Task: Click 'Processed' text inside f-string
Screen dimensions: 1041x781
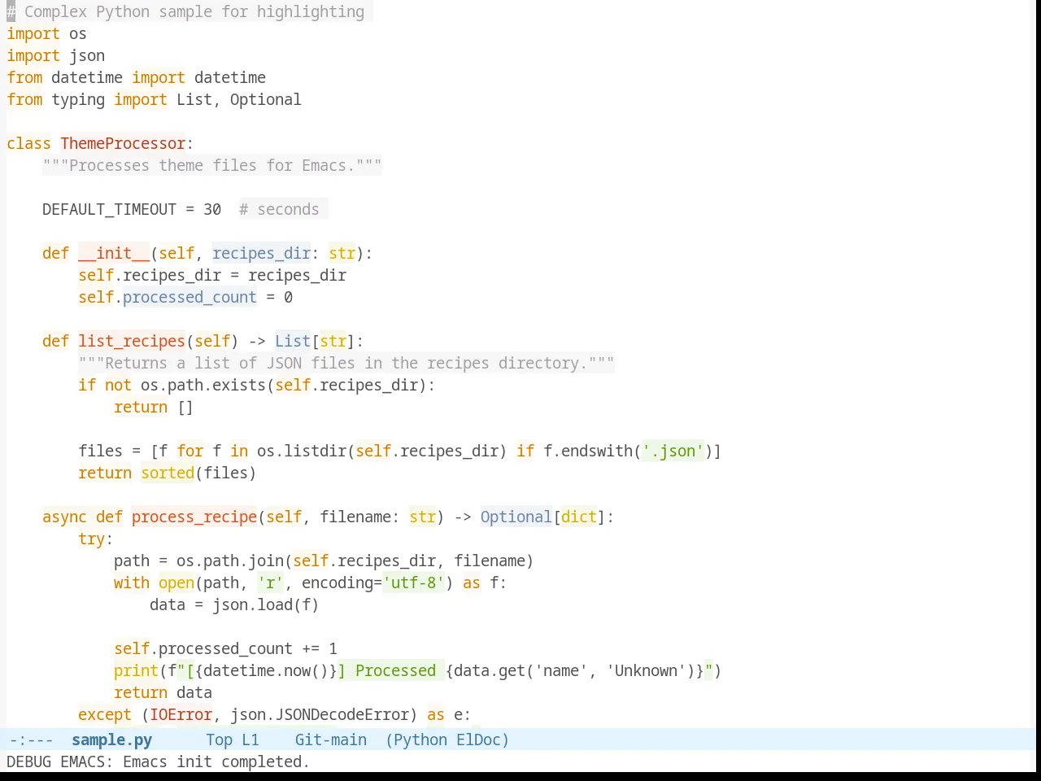Action: coord(396,670)
